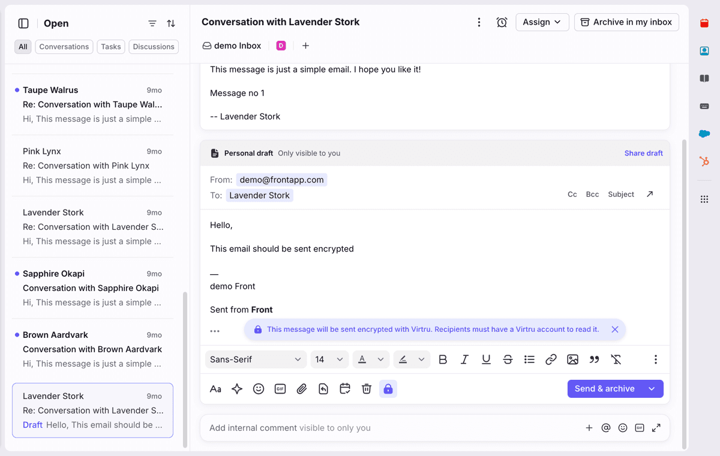Expand the trimmed content ellipsis
720x456 pixels.
point(215,331)
